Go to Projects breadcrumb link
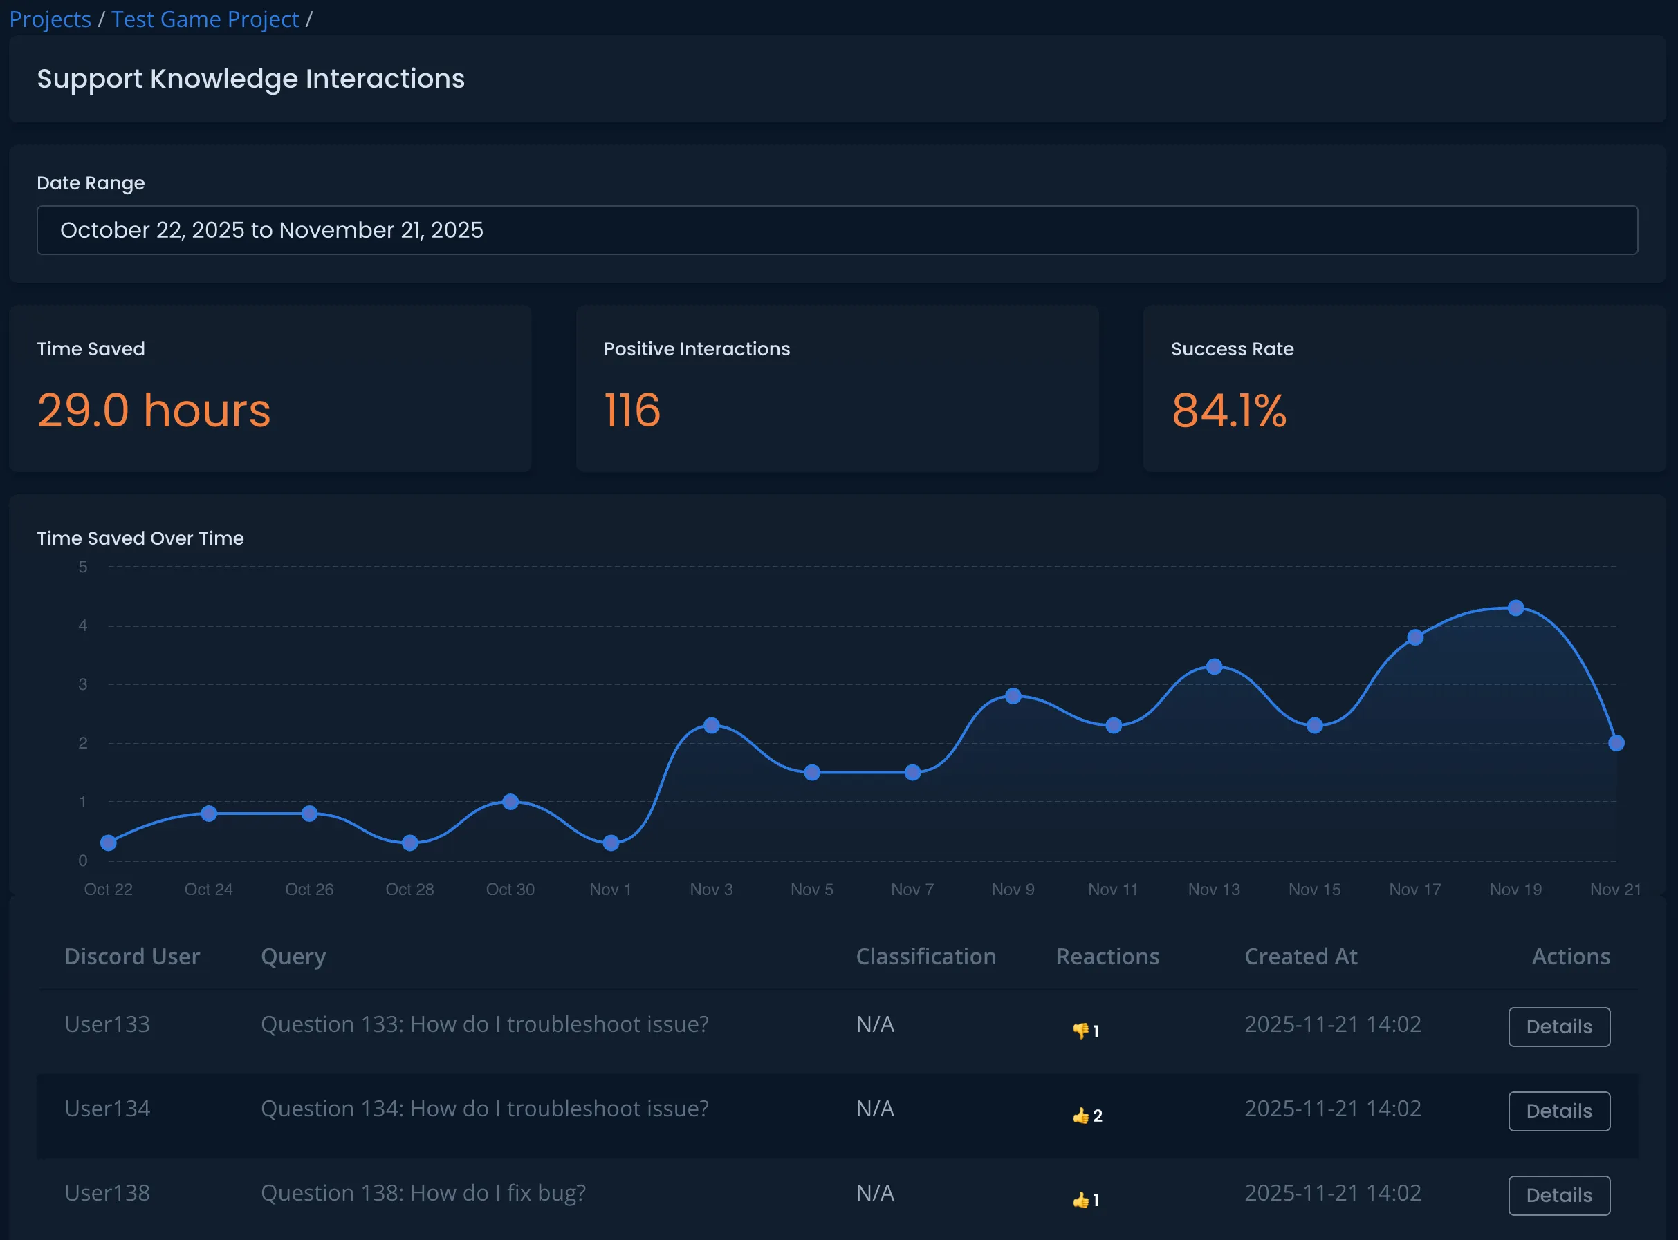Screen dimensions: 1678x1240 [x=50, y=19]
